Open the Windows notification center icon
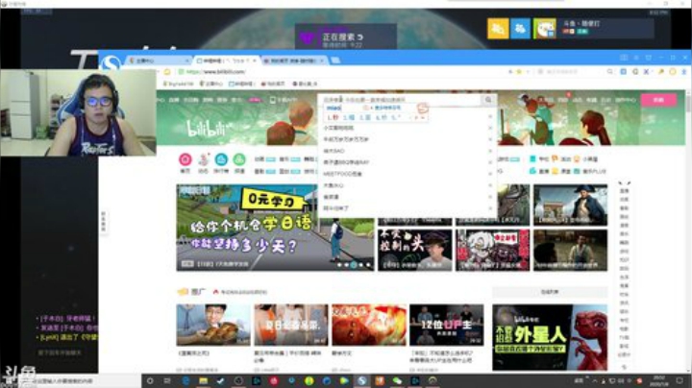 (680, 380)
